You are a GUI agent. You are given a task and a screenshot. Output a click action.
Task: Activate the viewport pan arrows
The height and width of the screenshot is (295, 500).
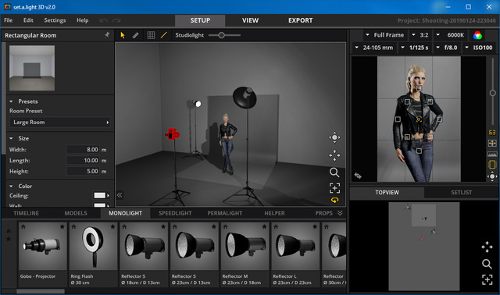pyautogui.click(x=334, y=155)
